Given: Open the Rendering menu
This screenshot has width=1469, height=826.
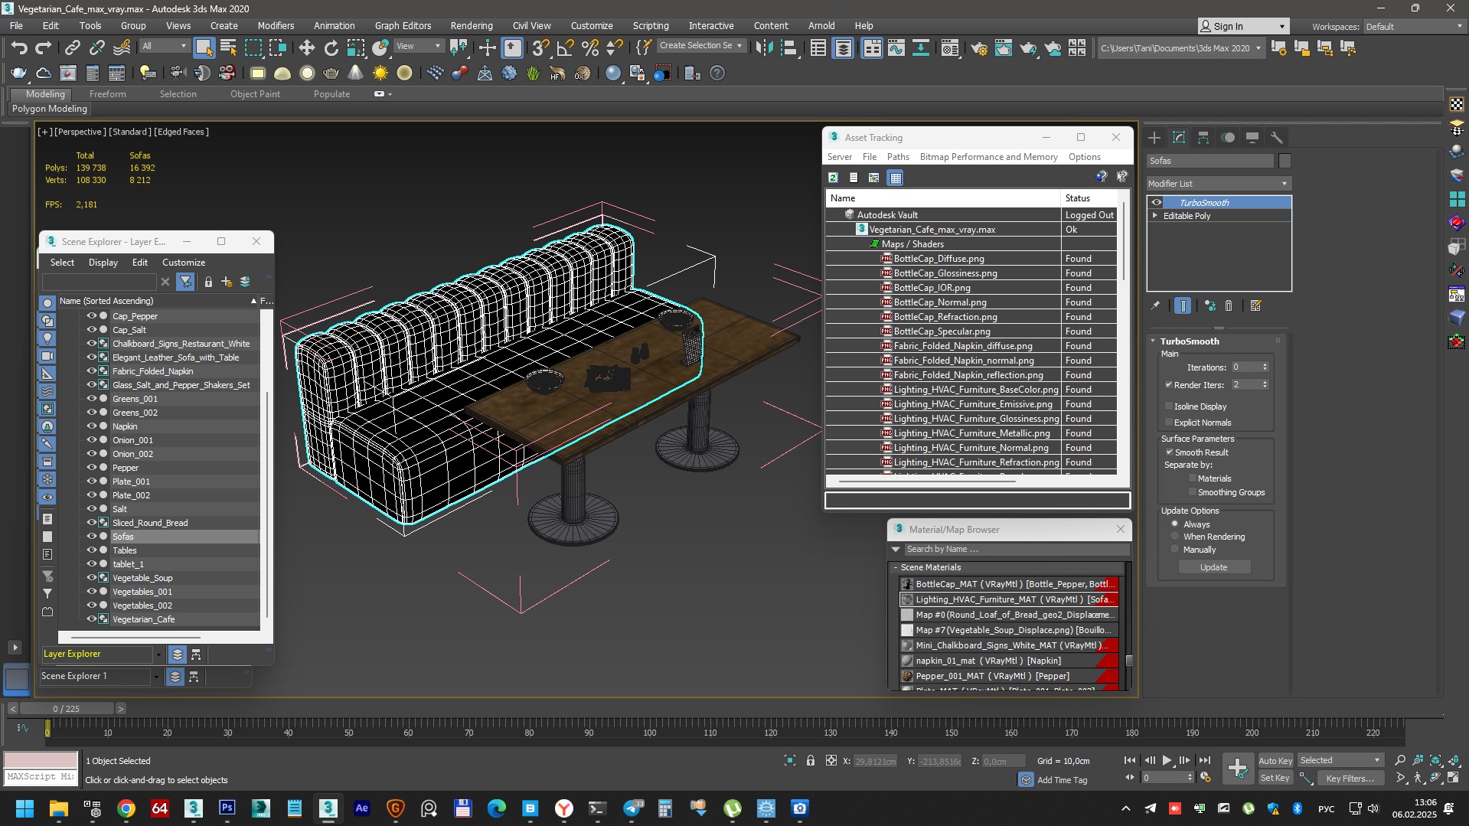Looking at the screenshot, I should tap(472, 25).
